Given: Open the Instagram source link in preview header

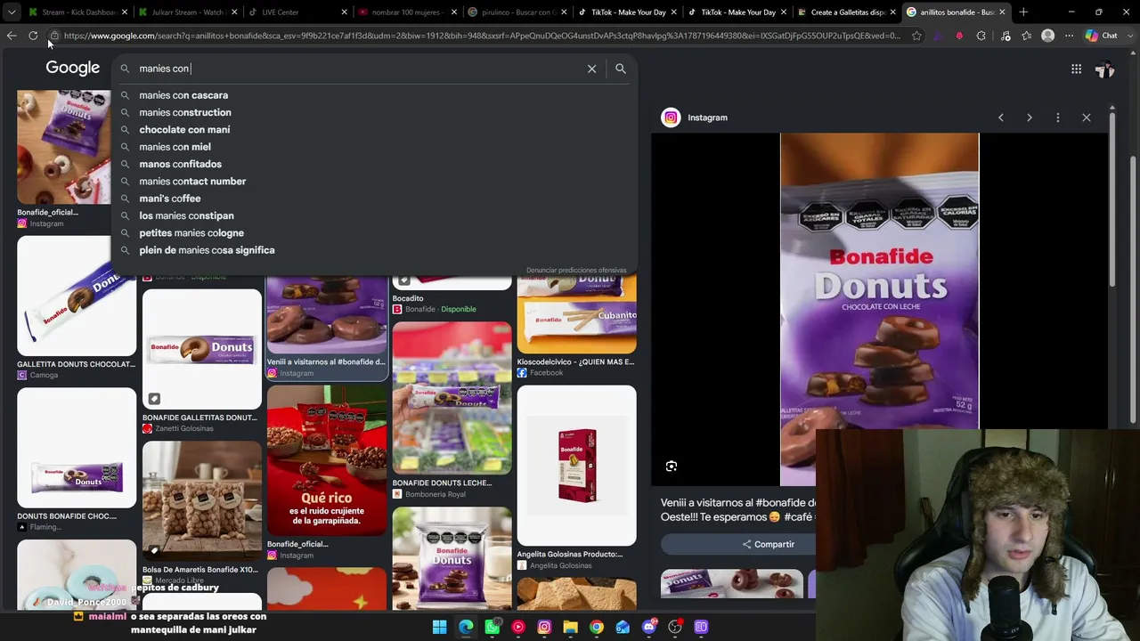Looking at the screenshot, I should [695, 118].
